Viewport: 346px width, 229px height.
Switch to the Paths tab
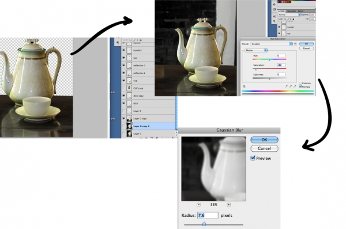click(300, 11)
